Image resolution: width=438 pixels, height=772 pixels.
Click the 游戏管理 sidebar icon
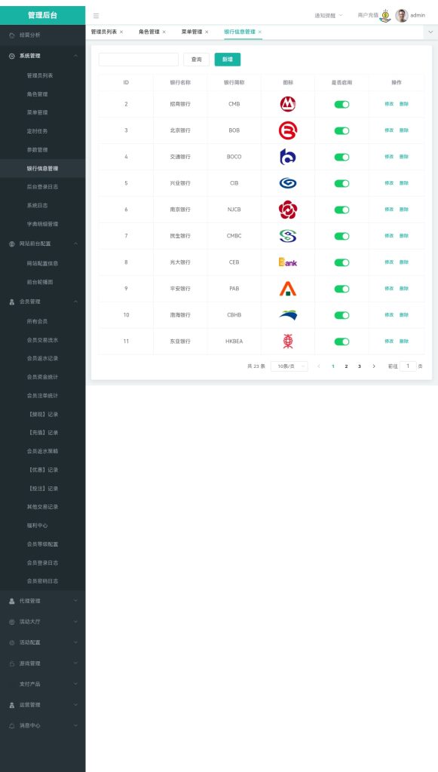click(x=12, y=663)
